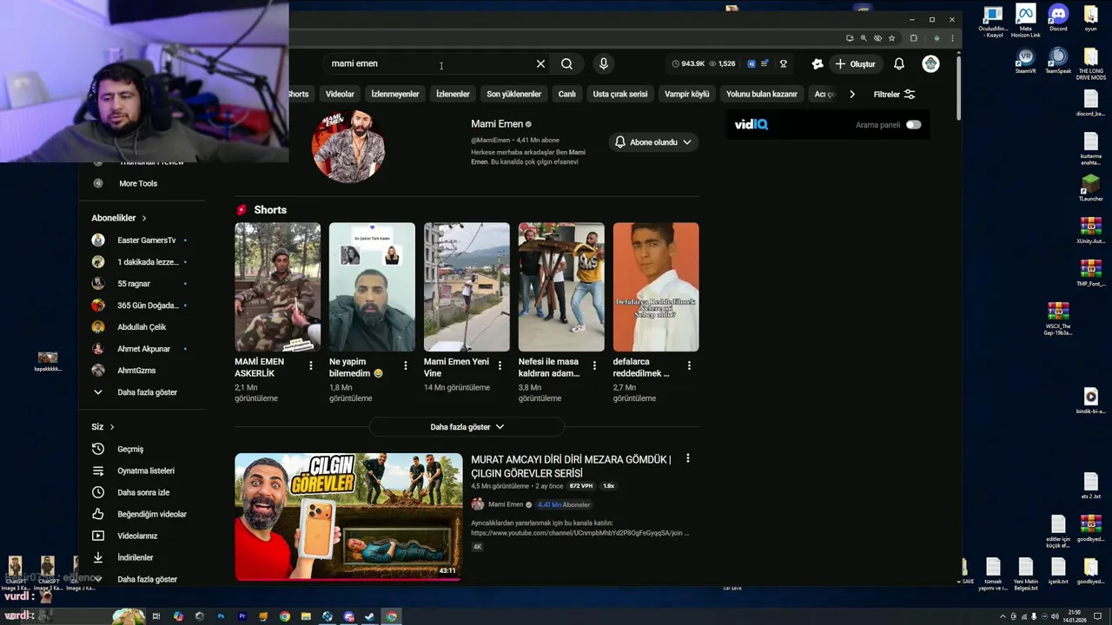Open File Explorer from taskbar
Image resolution: width=1112 pixels, height=625 pixels.
(x=306, y=616)
